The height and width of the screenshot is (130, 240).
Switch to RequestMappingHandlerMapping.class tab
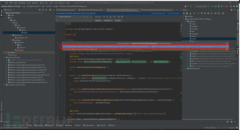point(158,10)
